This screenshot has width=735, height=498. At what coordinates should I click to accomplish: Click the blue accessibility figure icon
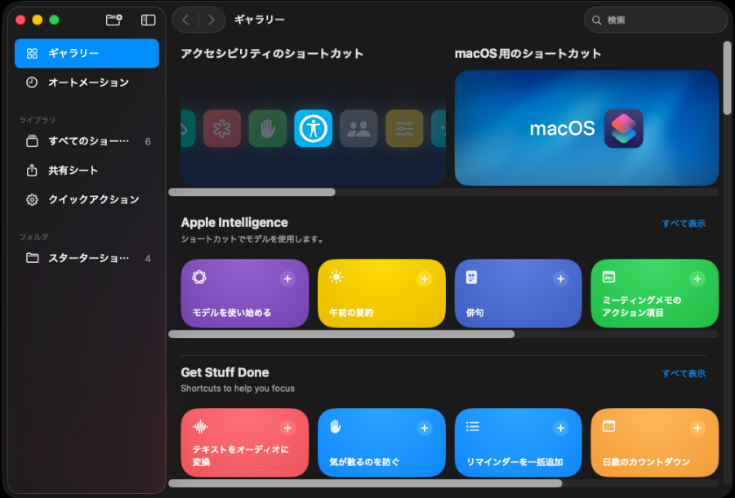click(x=313, y=128)
